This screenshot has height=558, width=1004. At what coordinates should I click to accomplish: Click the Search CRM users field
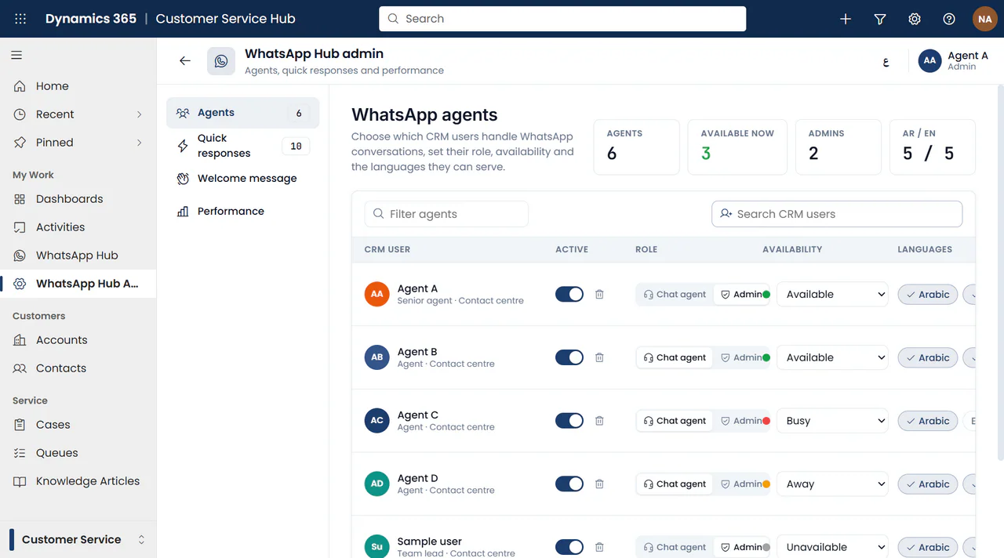tap(837, 214)
